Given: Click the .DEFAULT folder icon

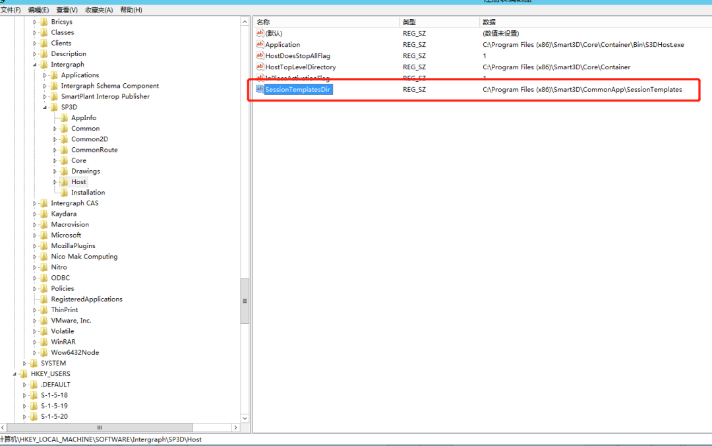Looking at the screenshot, I should (34, 385).
